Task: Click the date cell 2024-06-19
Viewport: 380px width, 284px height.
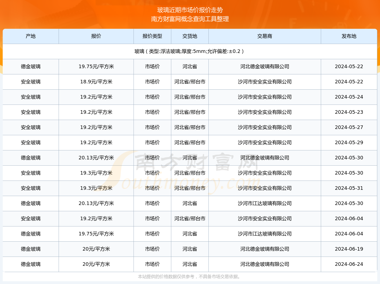Action: (x=349, y=249)
